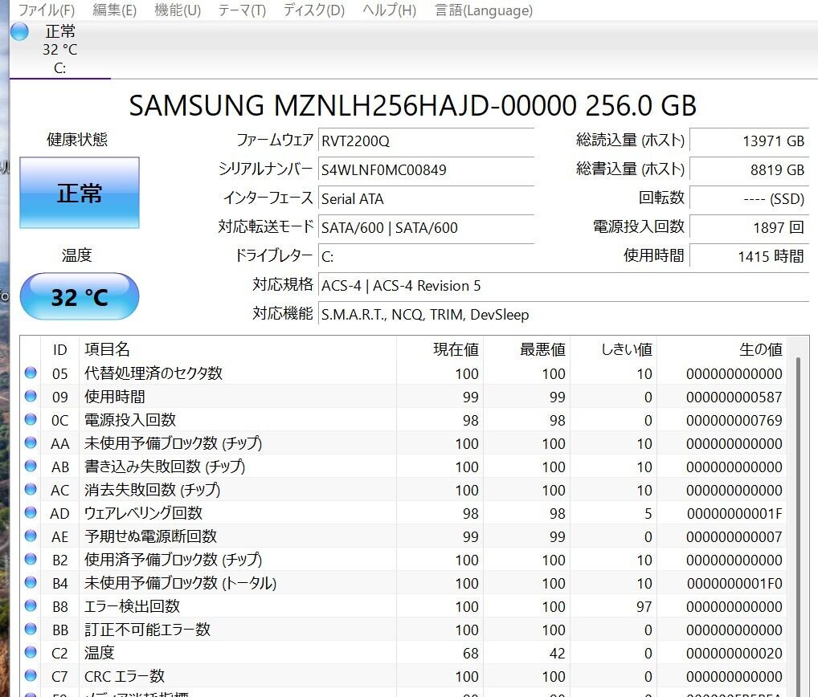Screen dimensions: 818x697
Task: Select the C: drive tab at top
Action: (59, 51)
